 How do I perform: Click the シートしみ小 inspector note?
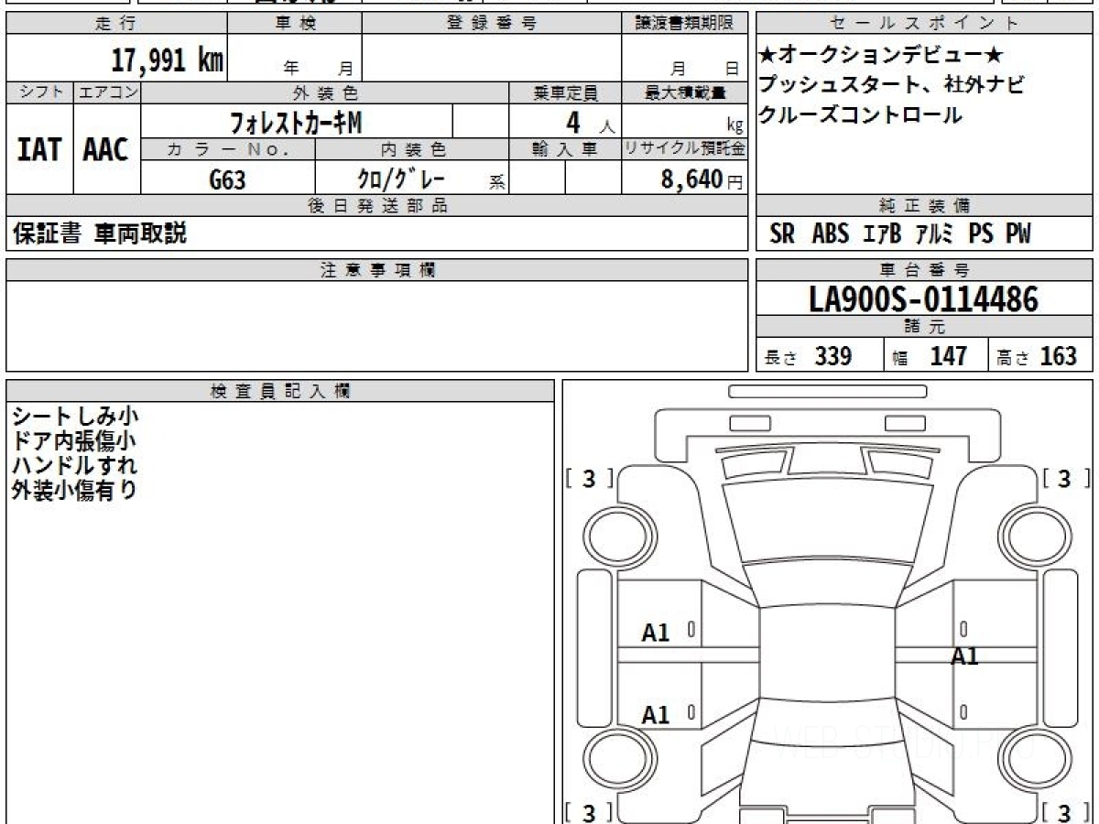coord(76,417)
